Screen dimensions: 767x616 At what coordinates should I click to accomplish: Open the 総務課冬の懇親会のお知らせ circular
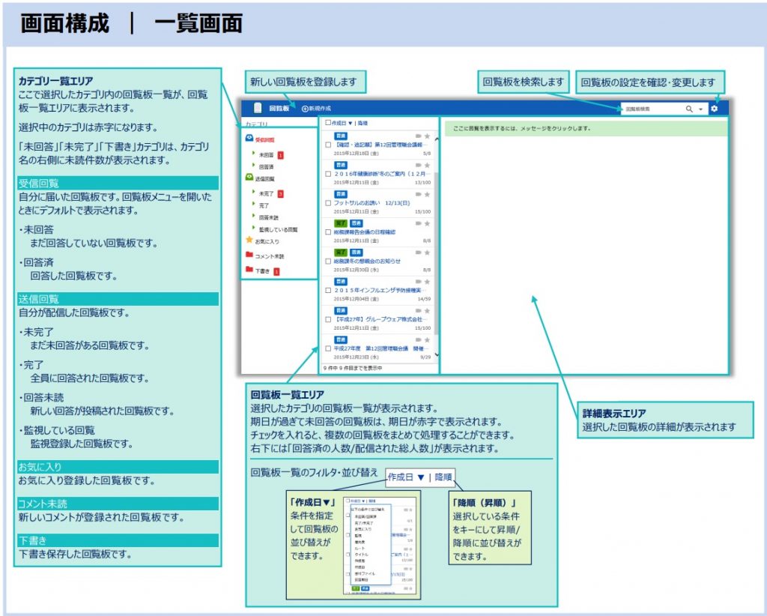tap(367, 262)
